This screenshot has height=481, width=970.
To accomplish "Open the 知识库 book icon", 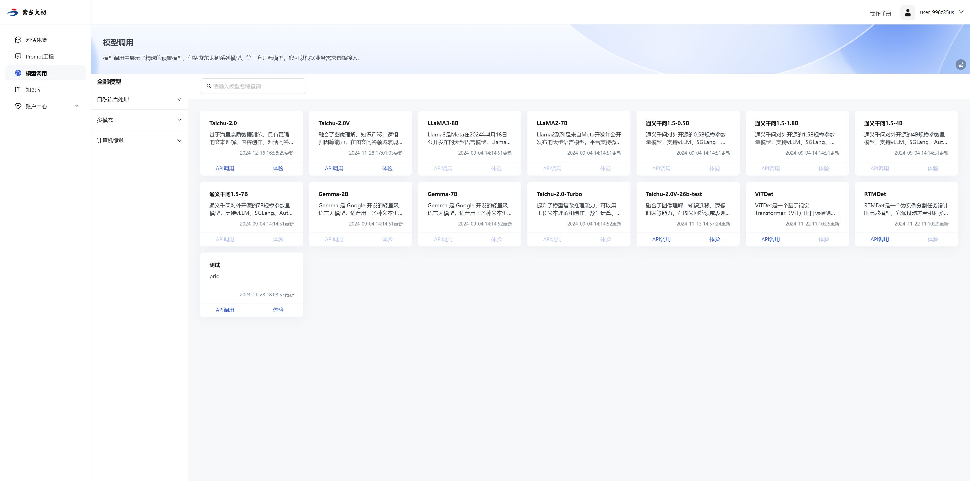I will [18, 90].
